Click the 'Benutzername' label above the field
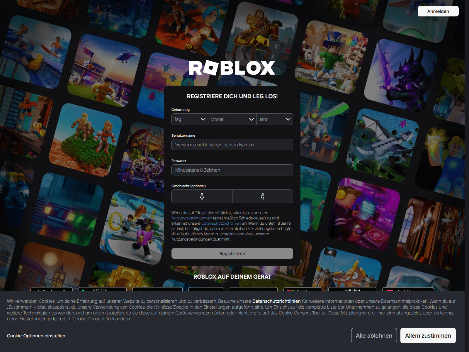This screenshot has height=352, width=469. [183, 136]
